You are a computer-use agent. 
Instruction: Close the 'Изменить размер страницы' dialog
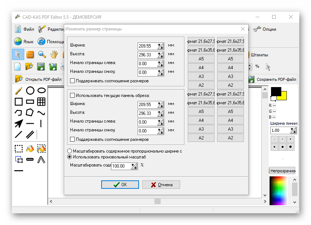242,29
